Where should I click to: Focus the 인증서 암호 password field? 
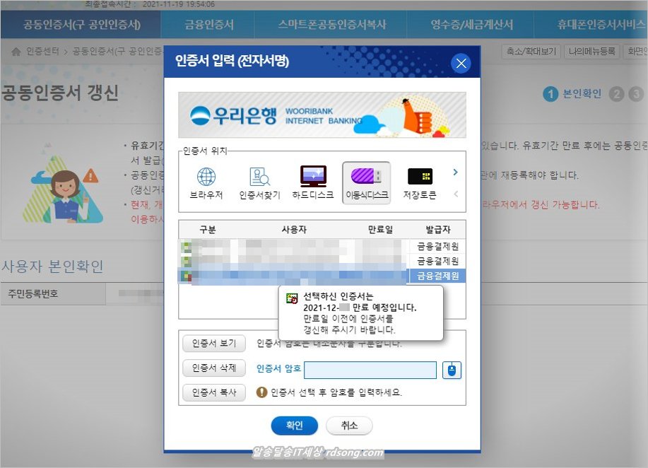click(370, 370)
